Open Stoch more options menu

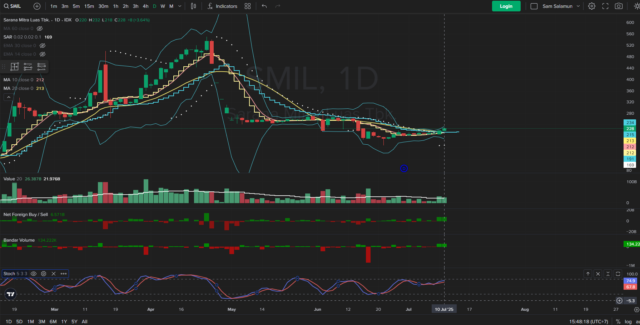(x=64, y=274)
